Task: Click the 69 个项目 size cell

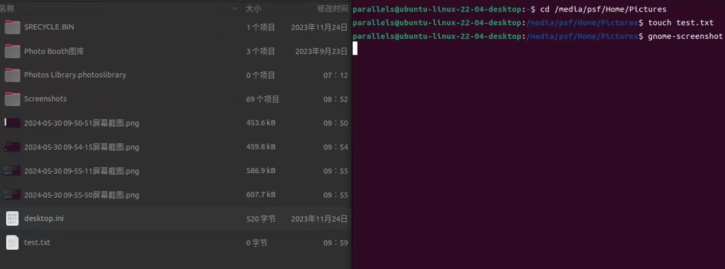Action: [263, 99]
